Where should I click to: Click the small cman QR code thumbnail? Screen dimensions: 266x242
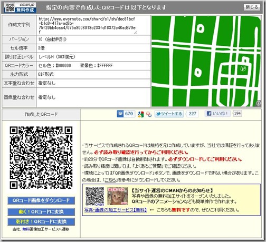point(94,196)
